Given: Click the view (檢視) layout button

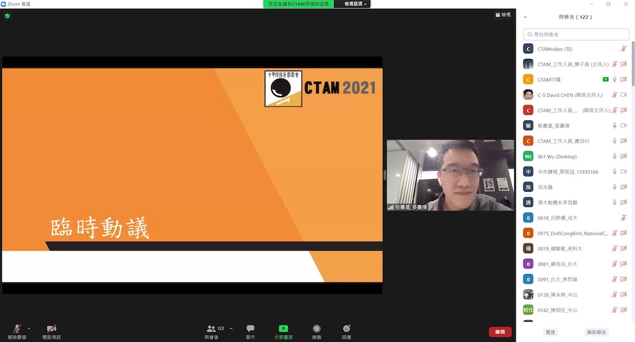Looking at the screenshot, I should coord(503,15).
